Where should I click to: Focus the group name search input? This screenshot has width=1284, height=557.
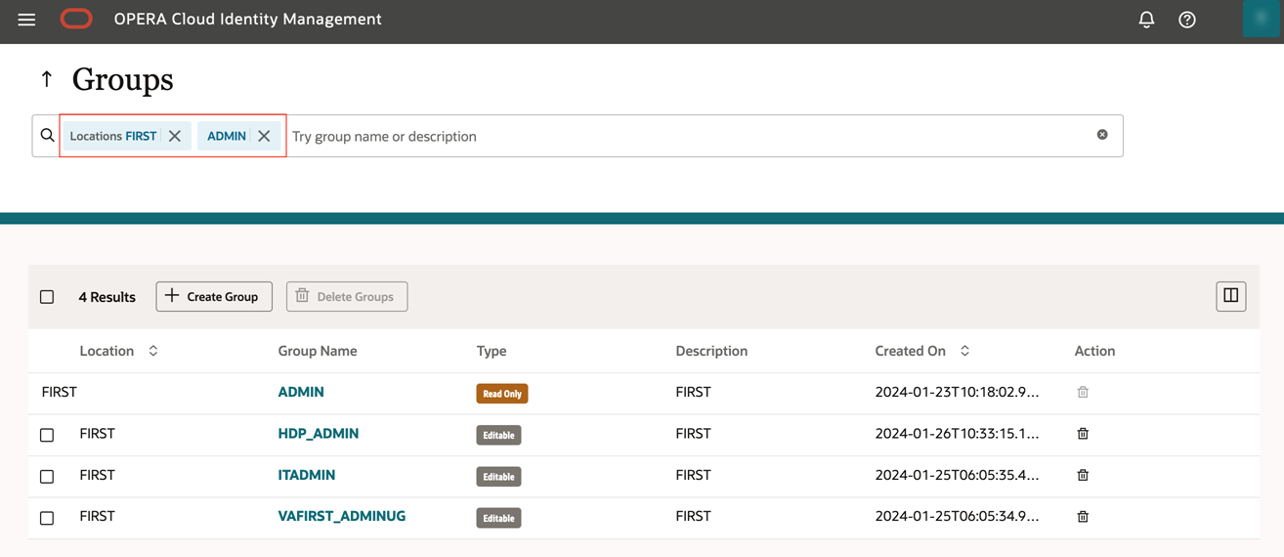(x=684, y=137)
